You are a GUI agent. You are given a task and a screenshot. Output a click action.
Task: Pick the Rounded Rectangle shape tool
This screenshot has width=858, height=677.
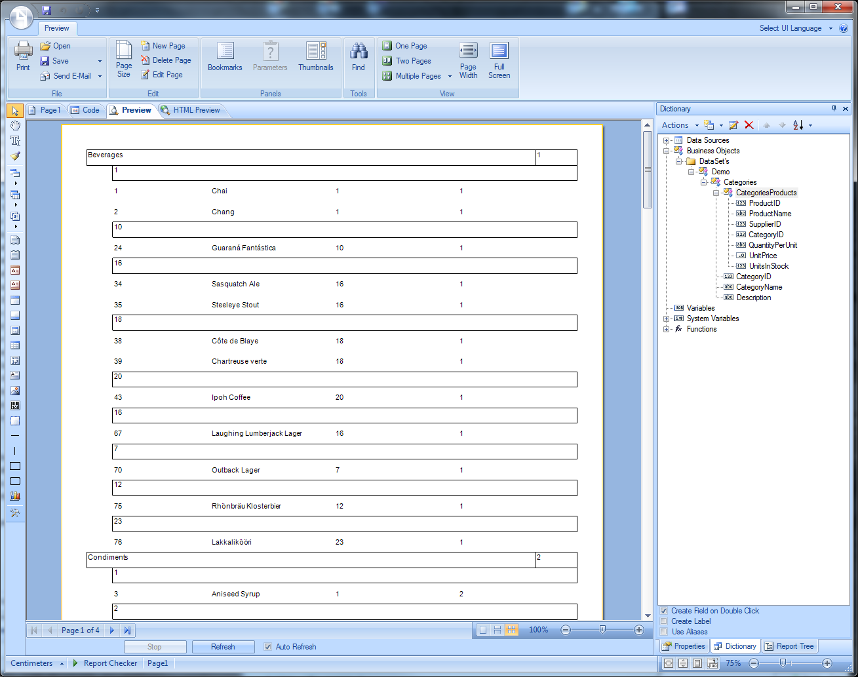[x=15, y=481]
